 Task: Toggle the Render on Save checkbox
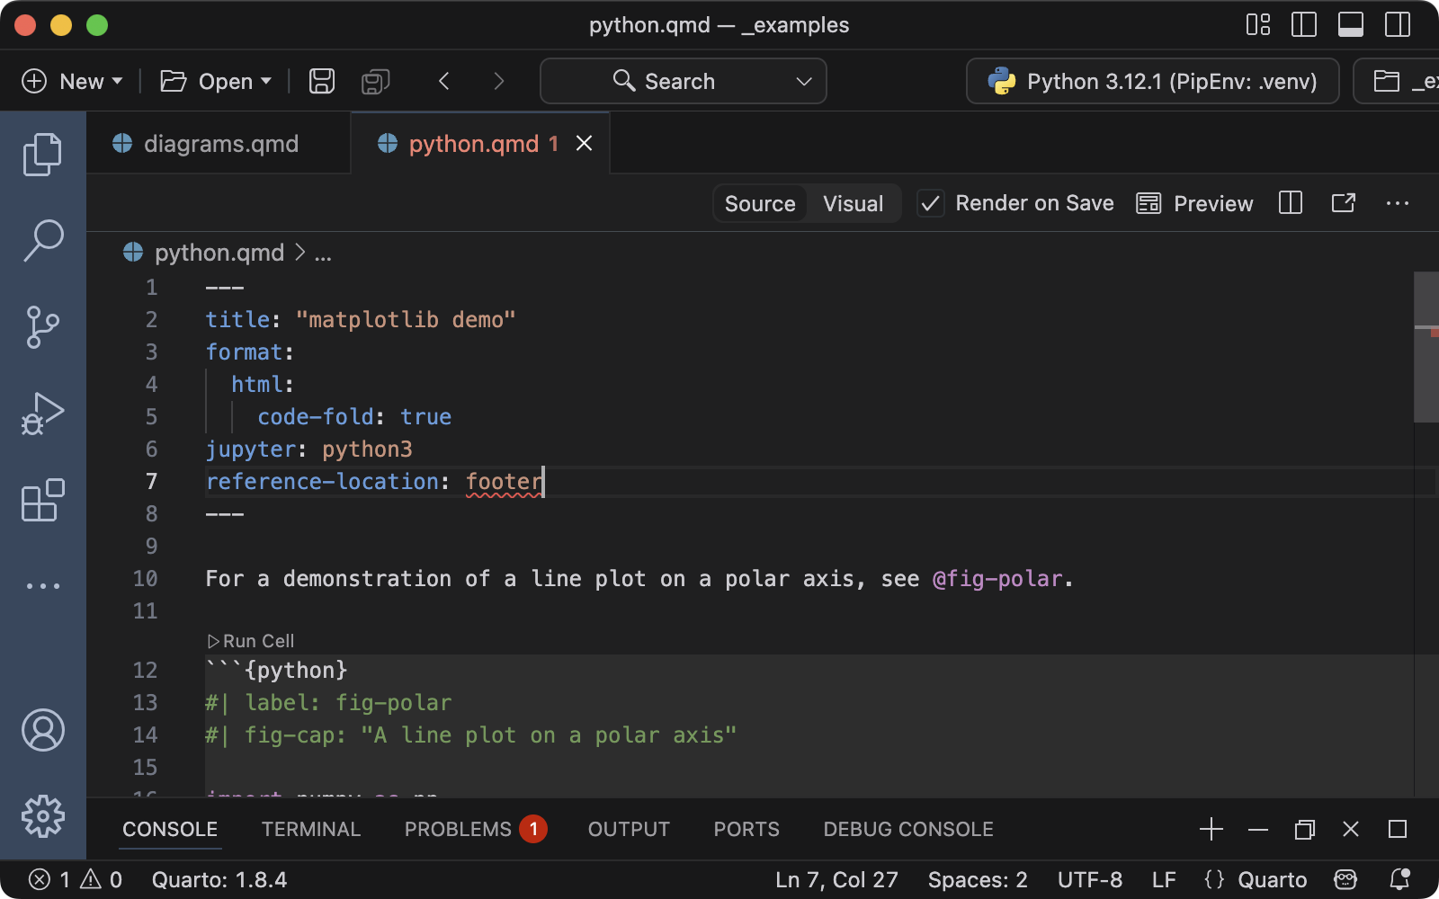[931, 203]
